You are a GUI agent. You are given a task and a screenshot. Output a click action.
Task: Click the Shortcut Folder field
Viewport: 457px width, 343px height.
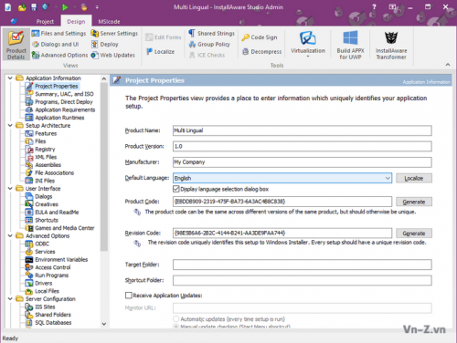pos(302,280)
